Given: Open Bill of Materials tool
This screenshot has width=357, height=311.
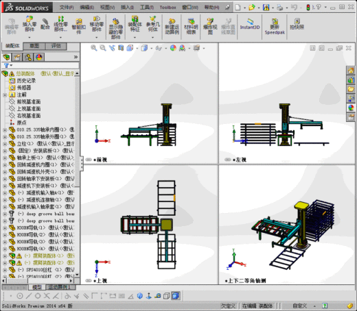Looking at the screenshot, I should [x=191, y=27].
